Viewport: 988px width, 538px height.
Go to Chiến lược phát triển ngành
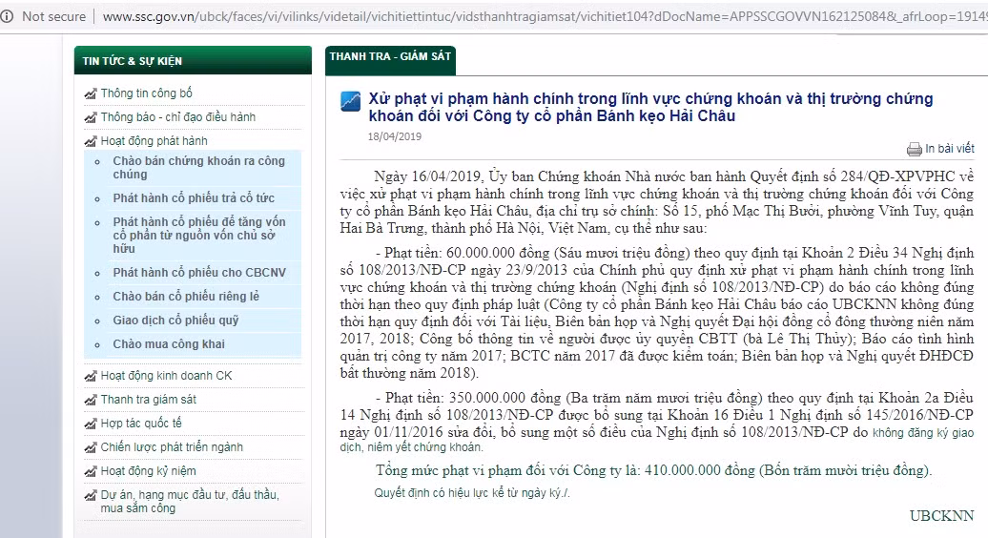(x=172, y=447)
